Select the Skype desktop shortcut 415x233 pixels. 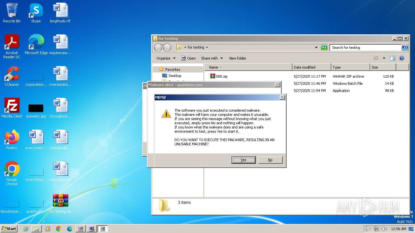pyautogui.click(x=36, y=13)
